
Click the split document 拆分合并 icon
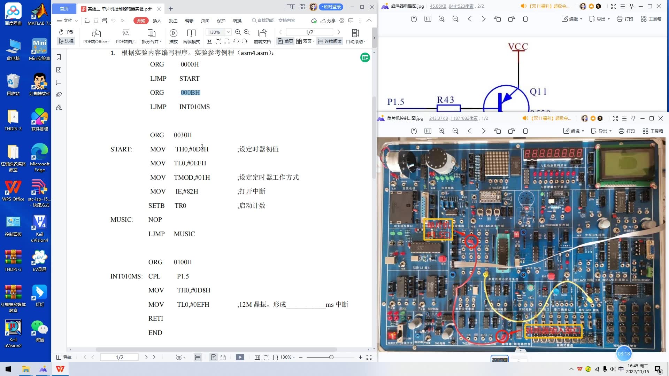[151, 36]
